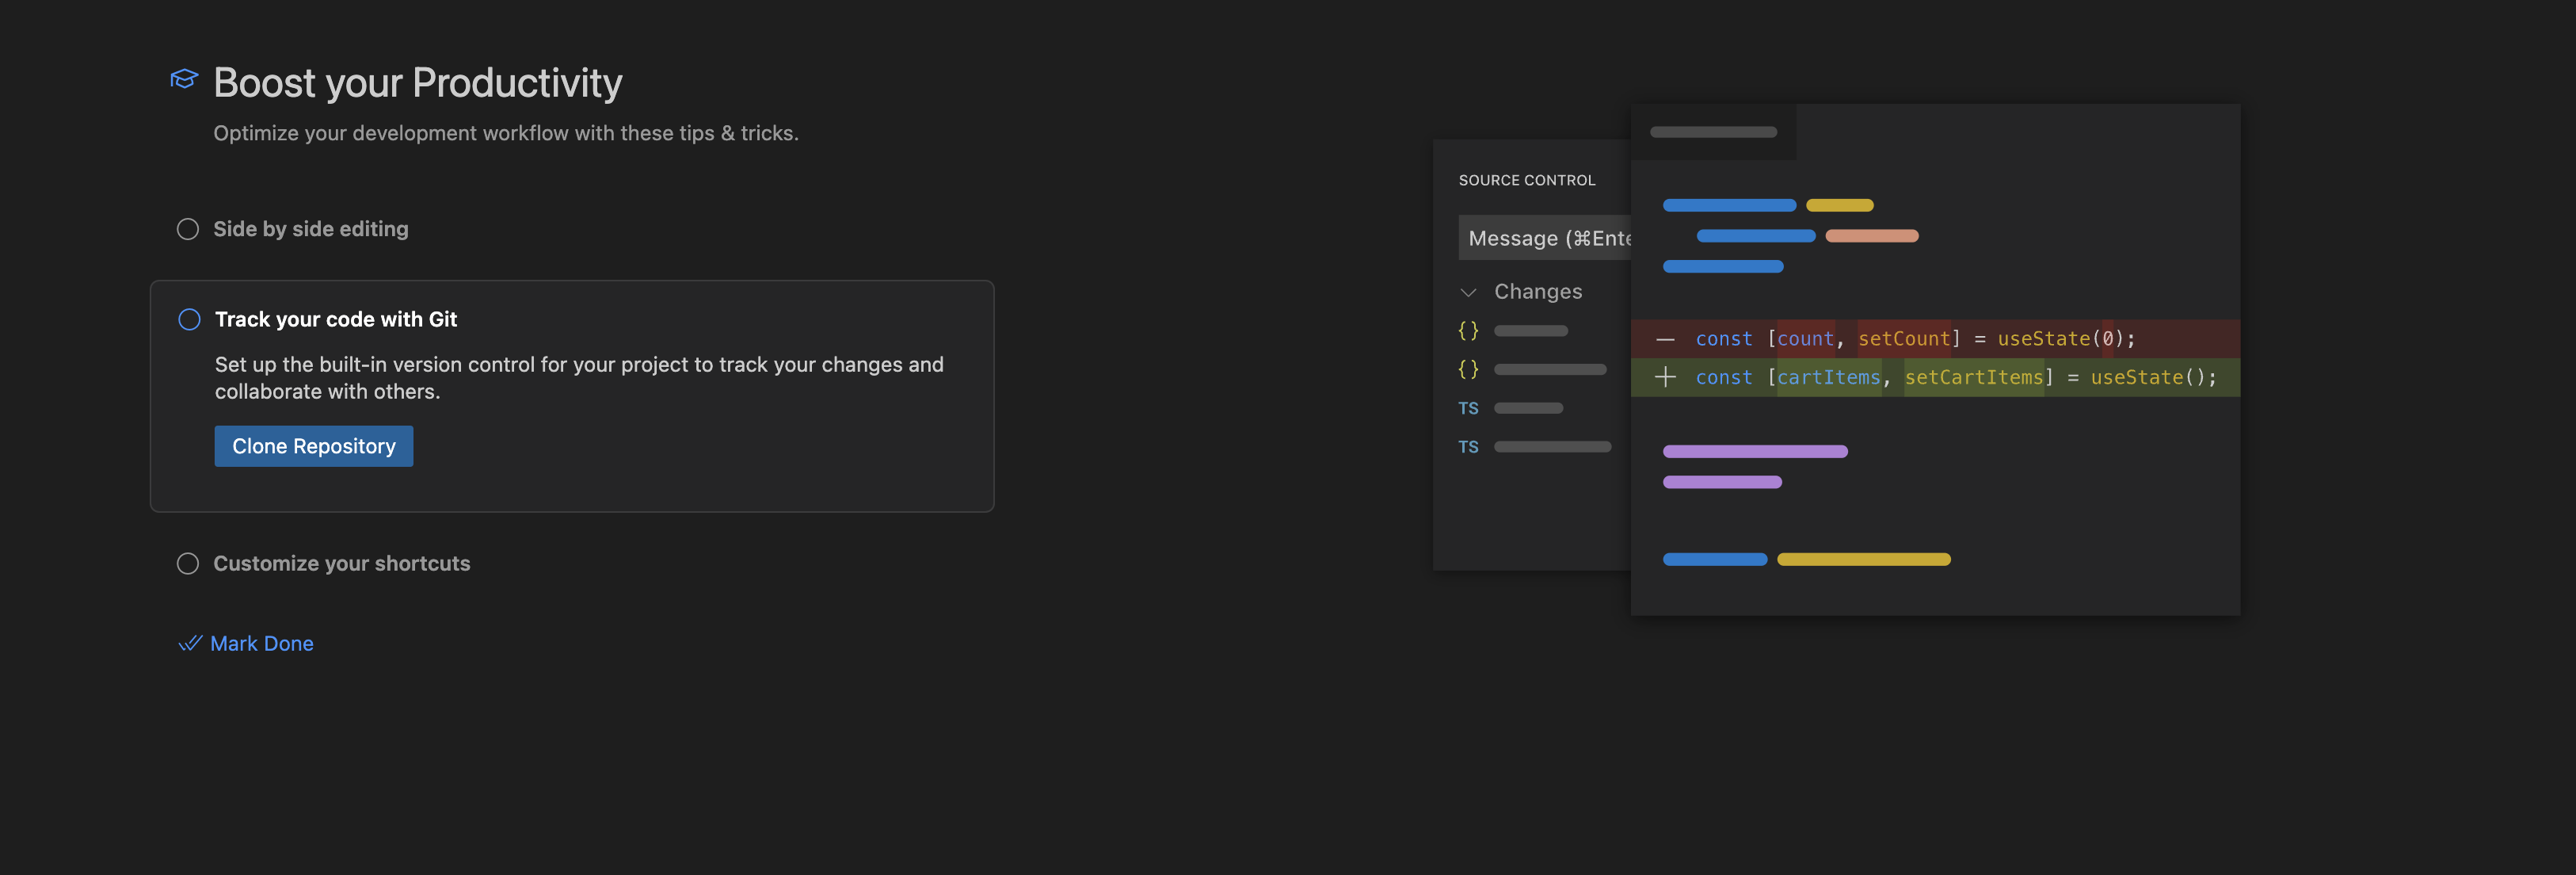Screen dimensions: 2576x875
Task: Expand the Customize your shortcuts step
Action: point(341,563)
